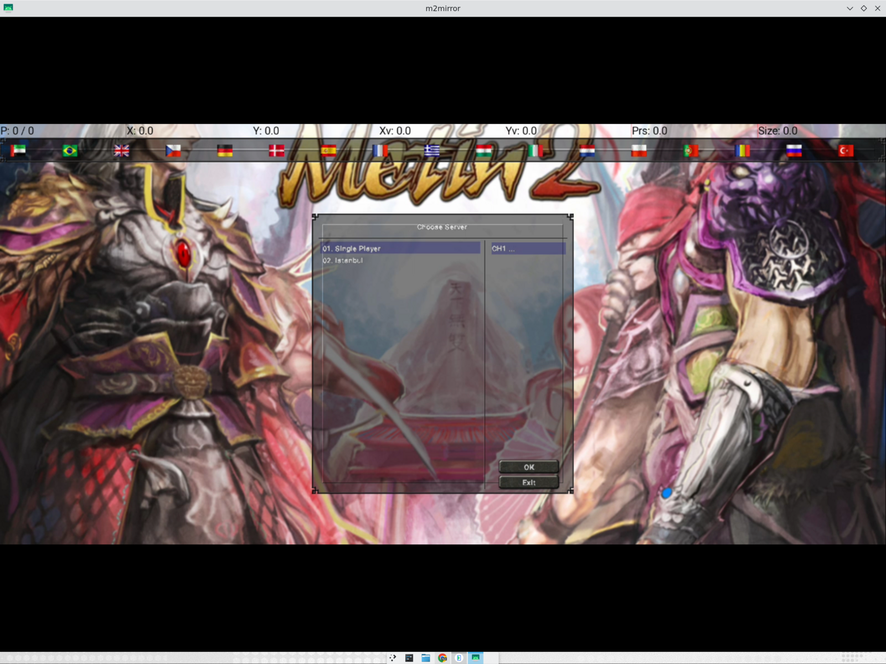Click the 'Choose Server' dialog title
The width and height of the screenshot is (886, 664).
pos(442,227)
